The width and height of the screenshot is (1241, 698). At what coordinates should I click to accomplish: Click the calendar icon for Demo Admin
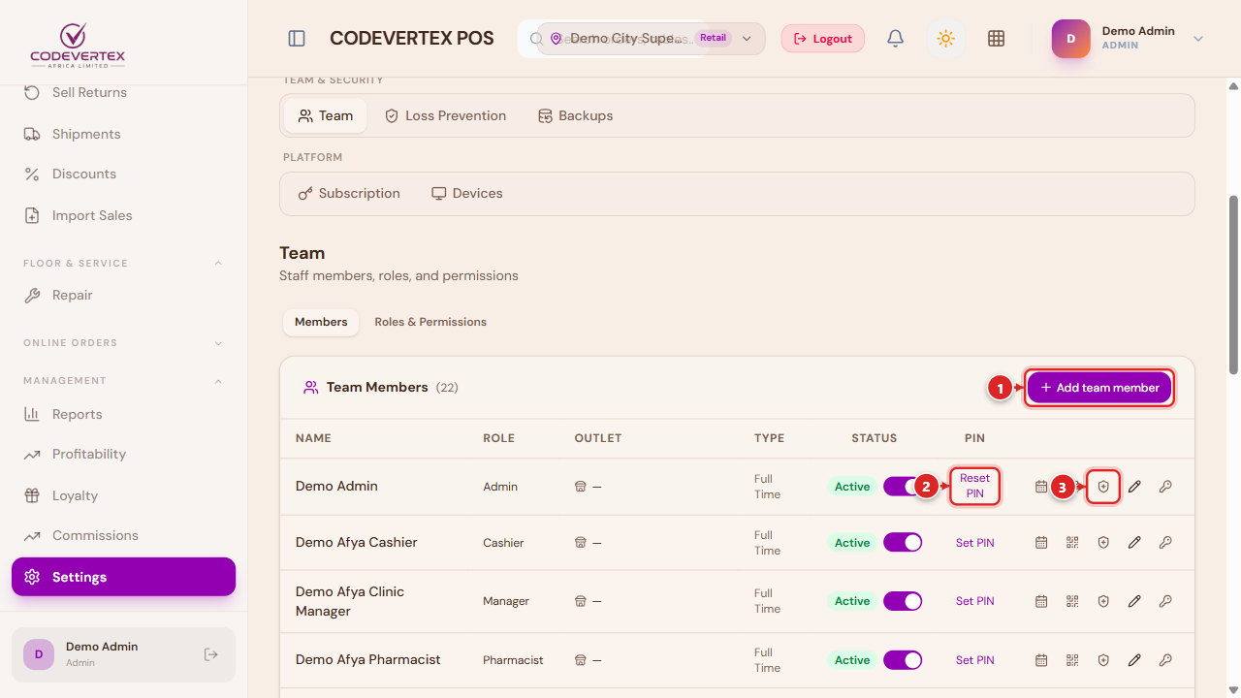coord(1041,487)
